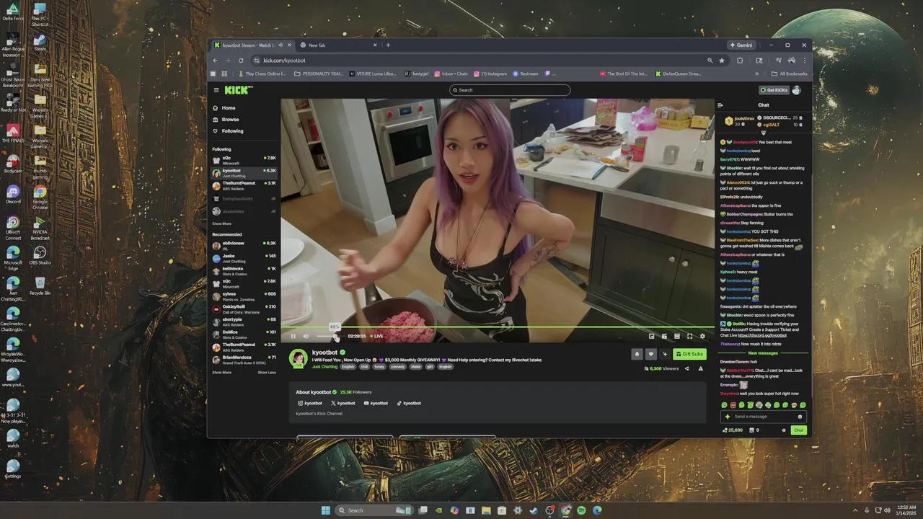Focus the Send a message chat input
The image size is (923, 519).
763,417
